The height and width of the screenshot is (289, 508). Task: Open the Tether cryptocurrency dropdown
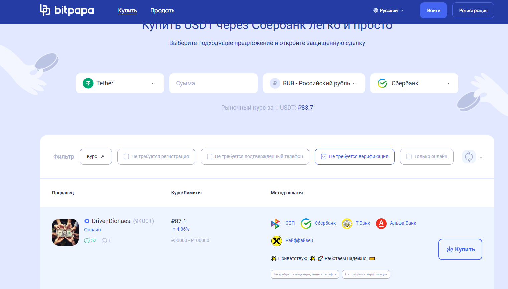(x=120, y=83)
